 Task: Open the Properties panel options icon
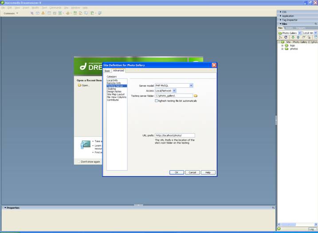(x=273, y=208)
